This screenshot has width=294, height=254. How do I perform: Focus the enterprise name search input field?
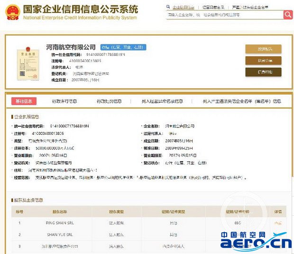click(x=225, y=15)
